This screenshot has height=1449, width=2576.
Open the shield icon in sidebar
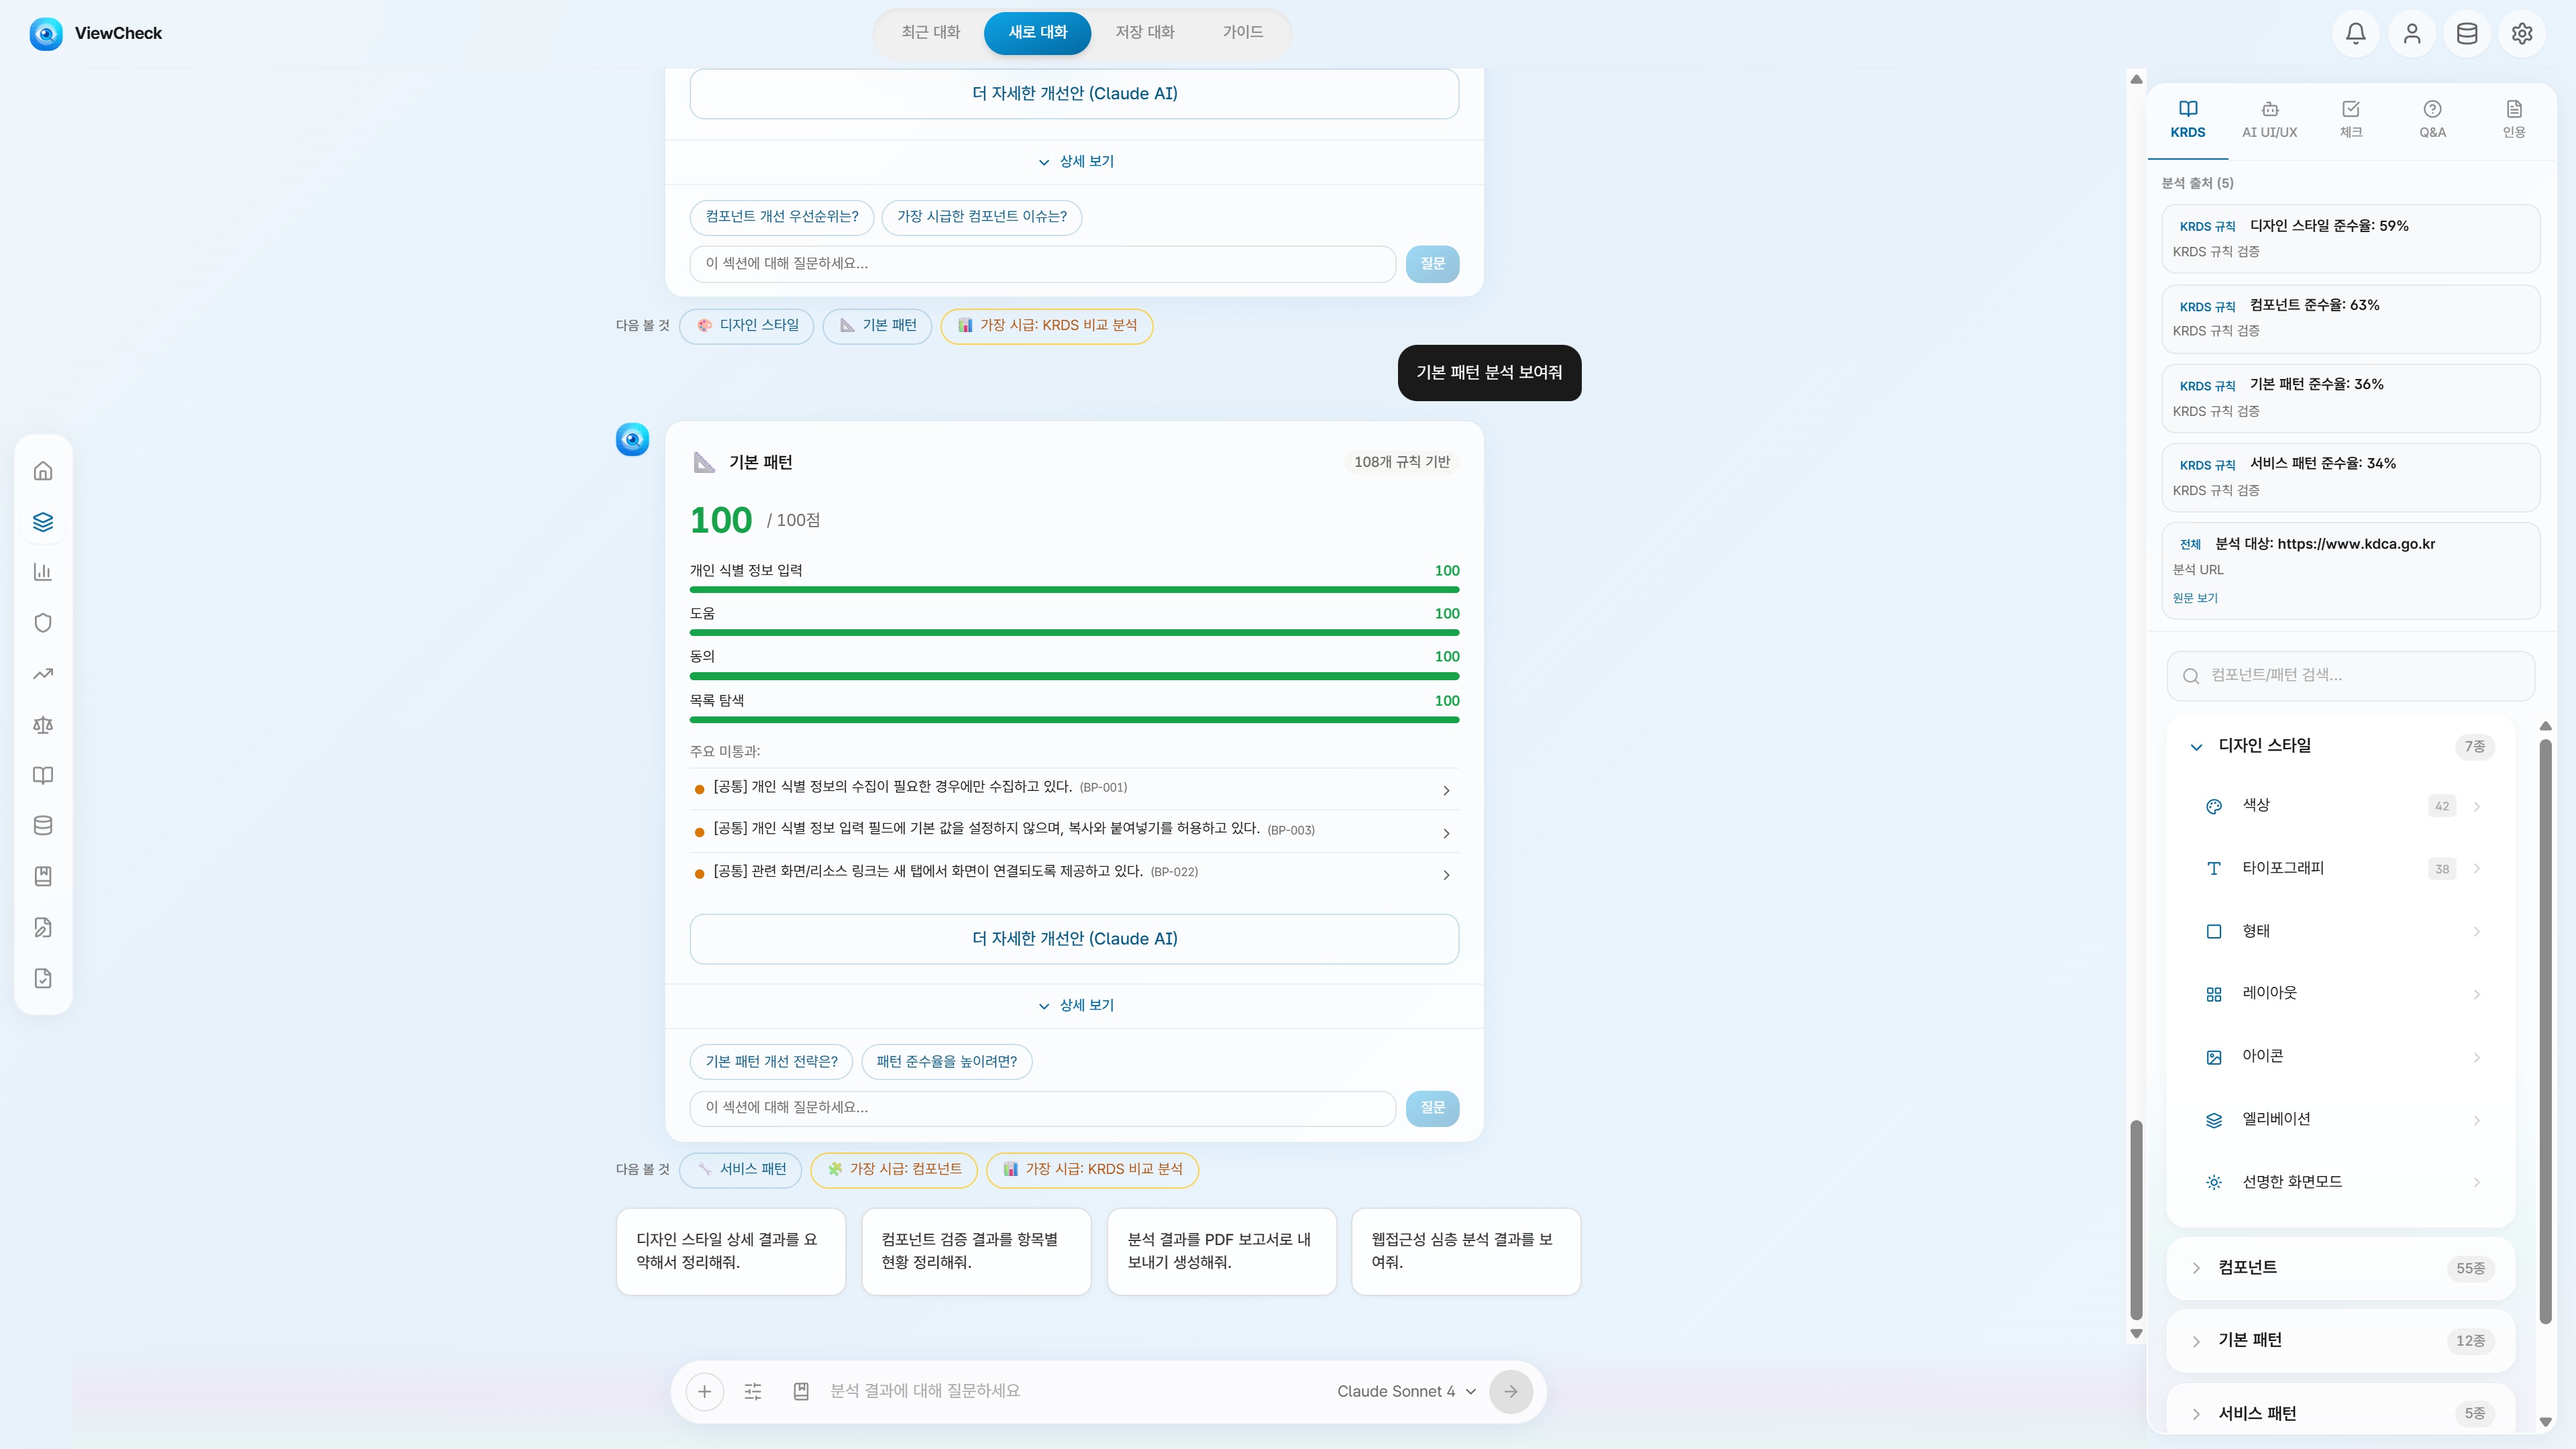pos(43,623)
